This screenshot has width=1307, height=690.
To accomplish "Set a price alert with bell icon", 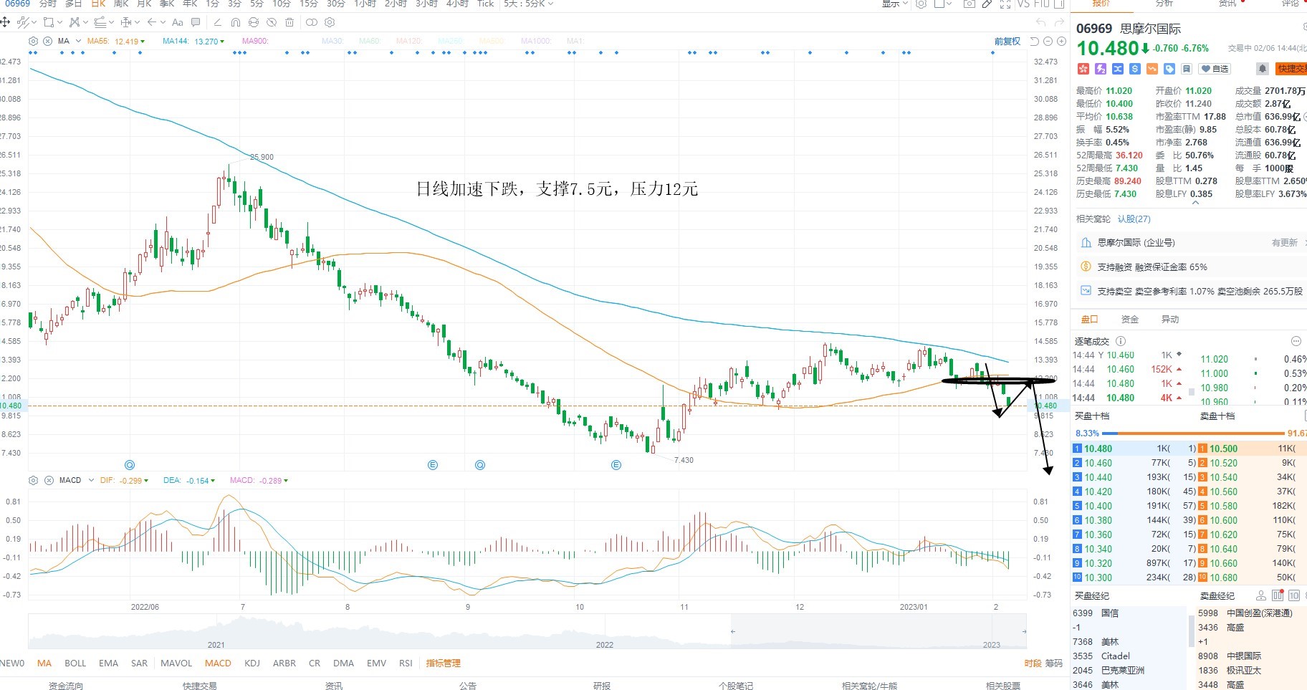I will coord(1263,69).
